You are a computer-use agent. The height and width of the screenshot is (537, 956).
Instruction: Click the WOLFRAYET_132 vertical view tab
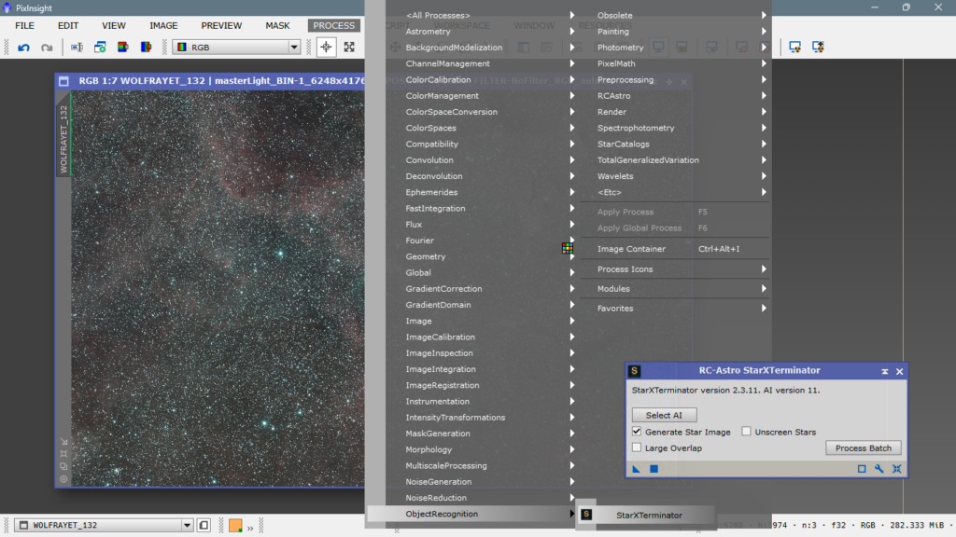tap(63, 139)
